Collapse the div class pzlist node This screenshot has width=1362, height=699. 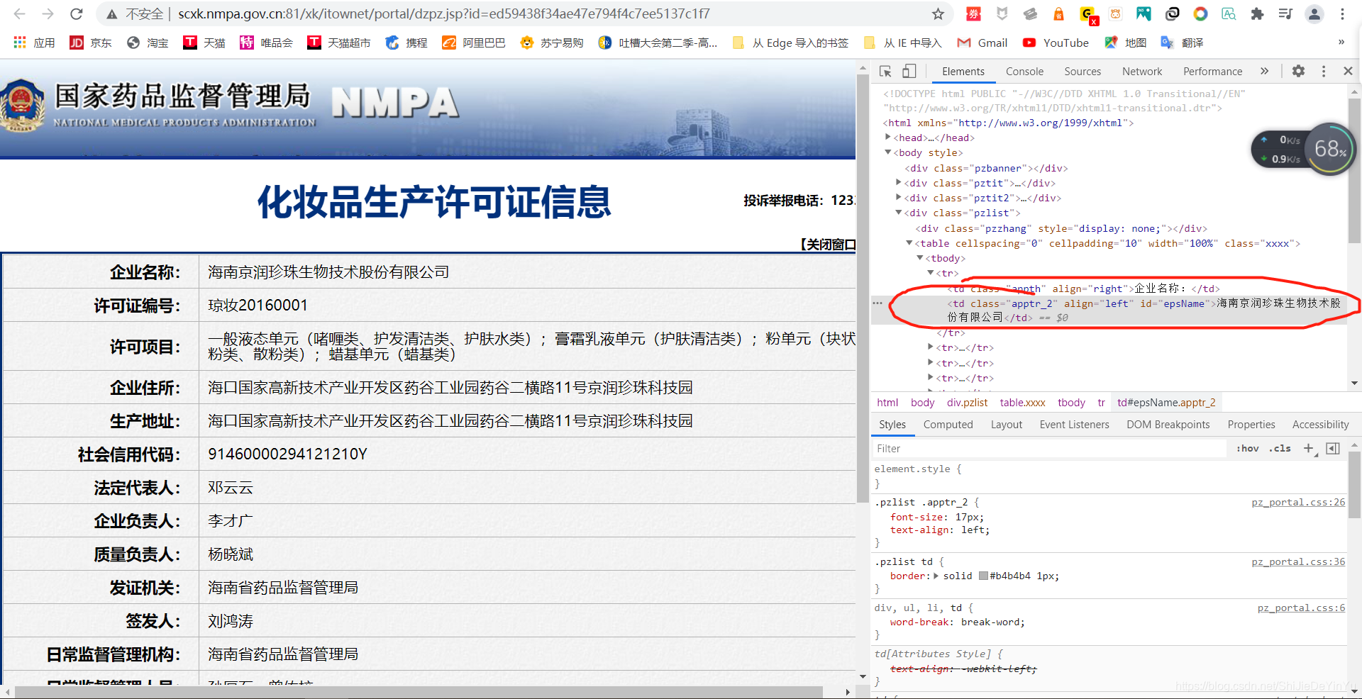[x=899, y=213]
